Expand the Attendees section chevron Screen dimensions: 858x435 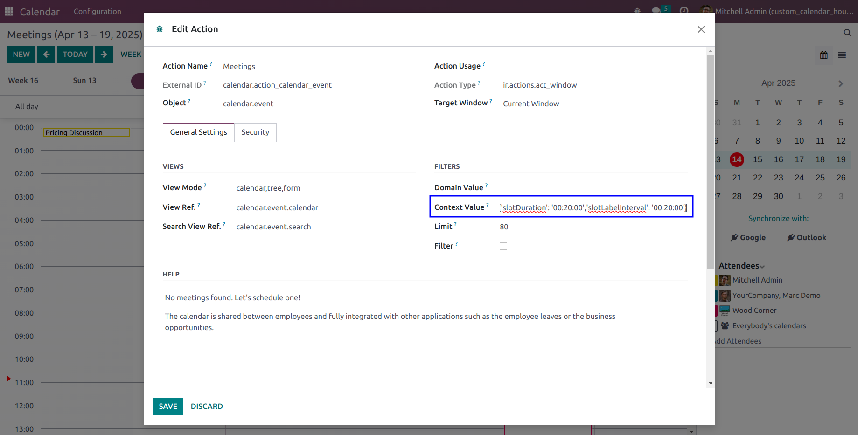(762, 267)
